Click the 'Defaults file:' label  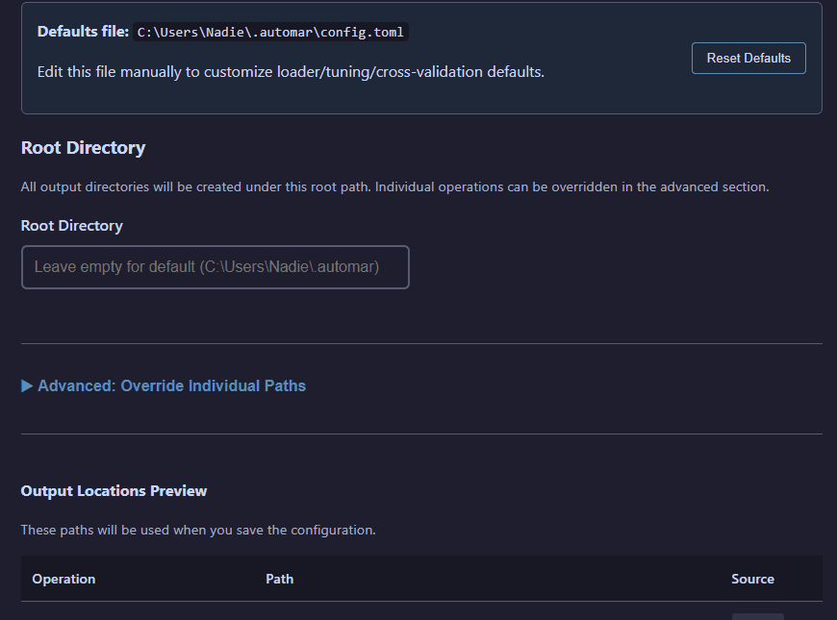84,32
